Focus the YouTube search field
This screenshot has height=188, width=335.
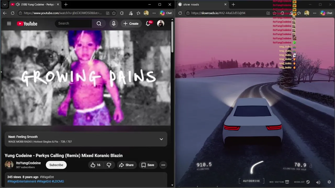(x=74, y=23)
